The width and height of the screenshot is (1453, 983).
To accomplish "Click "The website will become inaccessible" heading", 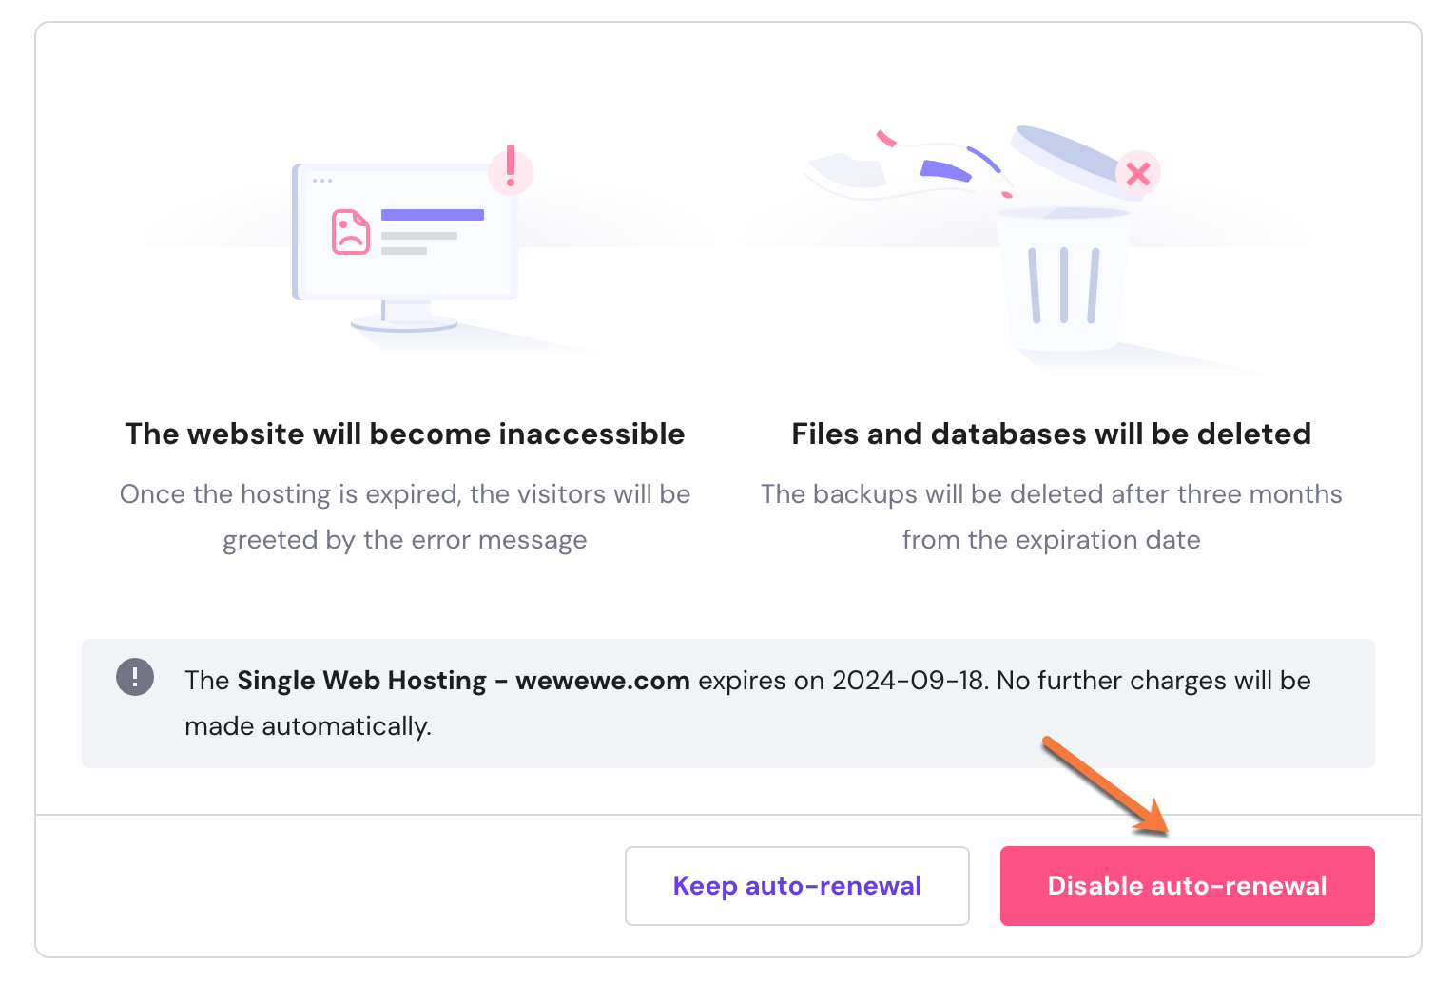I will coord(405,434).
